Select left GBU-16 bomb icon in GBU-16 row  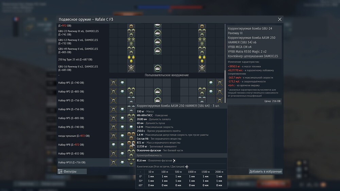coord(131,68)
